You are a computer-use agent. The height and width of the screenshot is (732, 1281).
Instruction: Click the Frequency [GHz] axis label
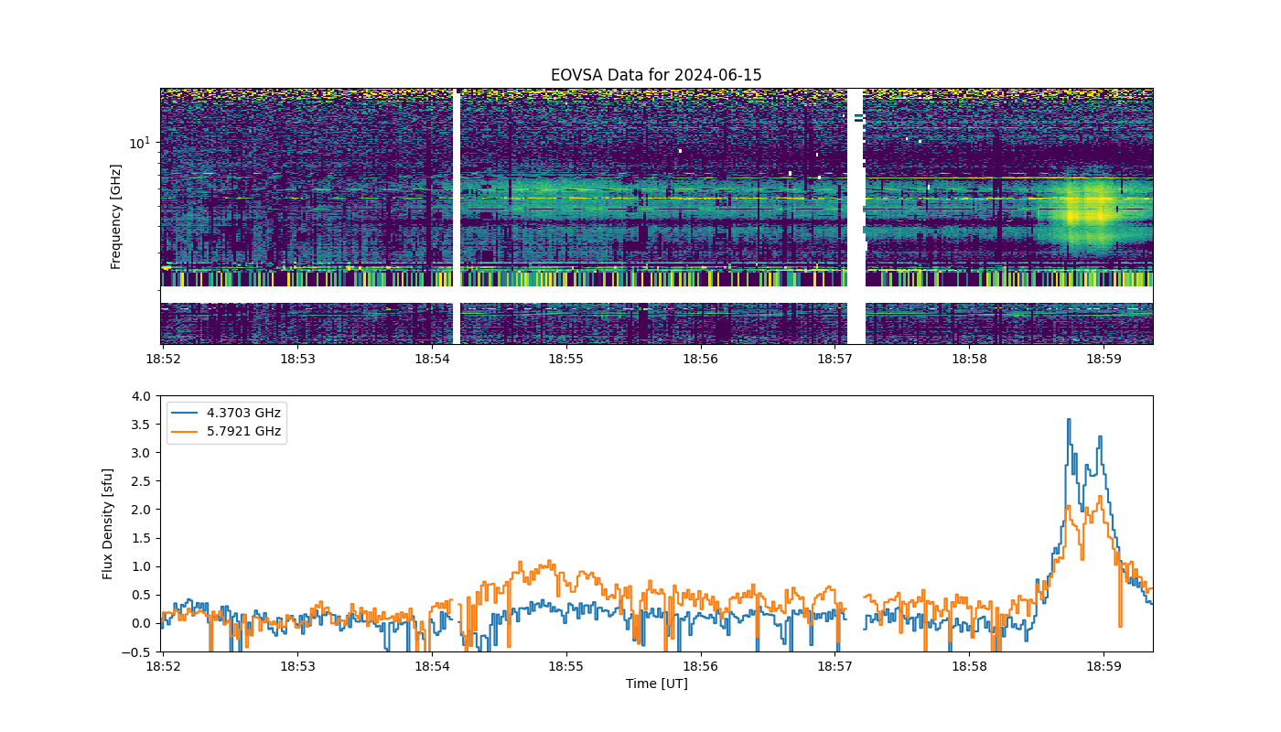116,217
